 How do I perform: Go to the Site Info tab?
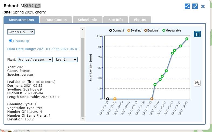pyautogui.click(x=115, y=20)
